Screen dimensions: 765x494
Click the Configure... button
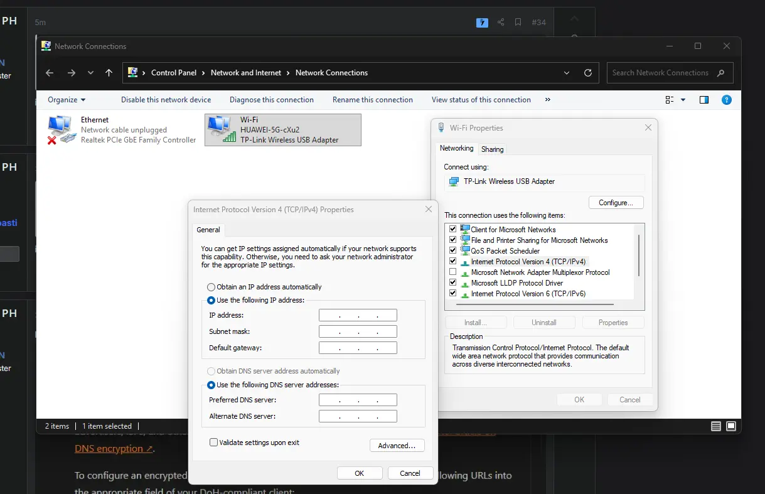(616, 203)
